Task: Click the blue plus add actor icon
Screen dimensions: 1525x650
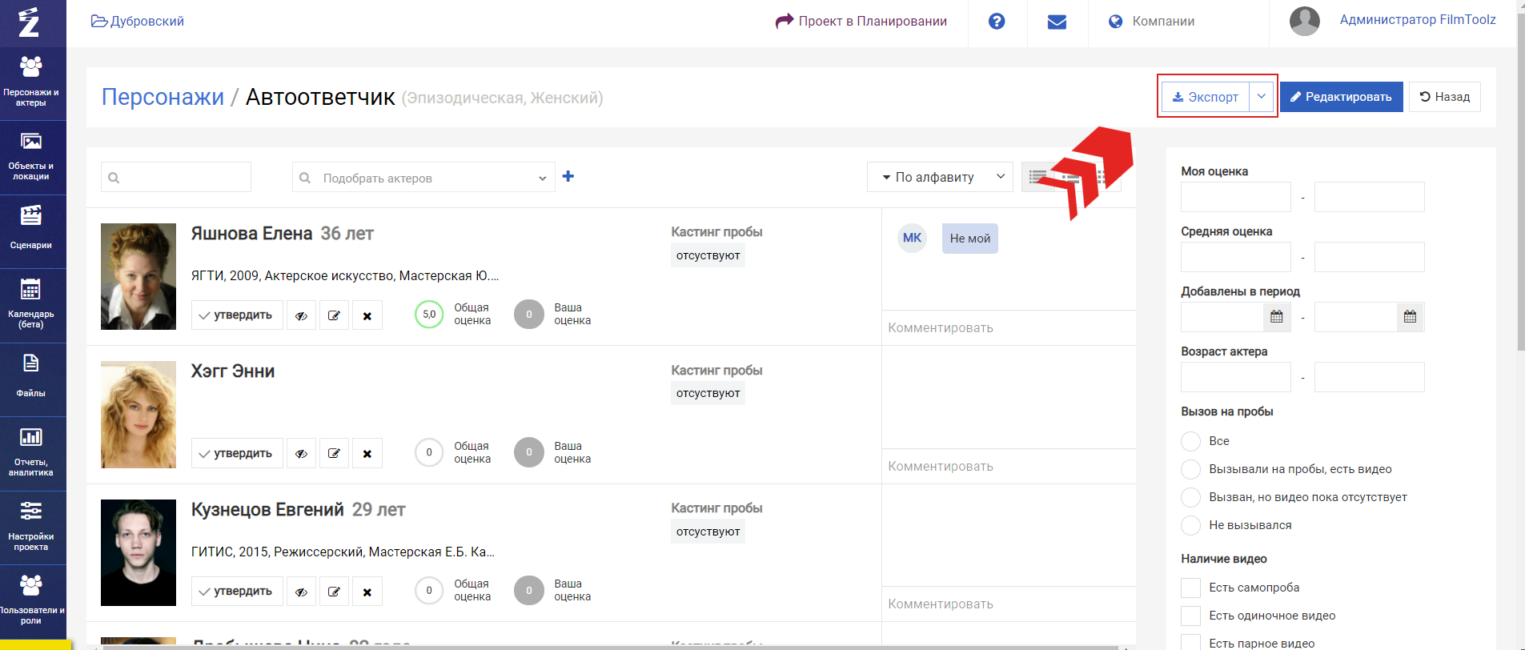Action: 568,176
